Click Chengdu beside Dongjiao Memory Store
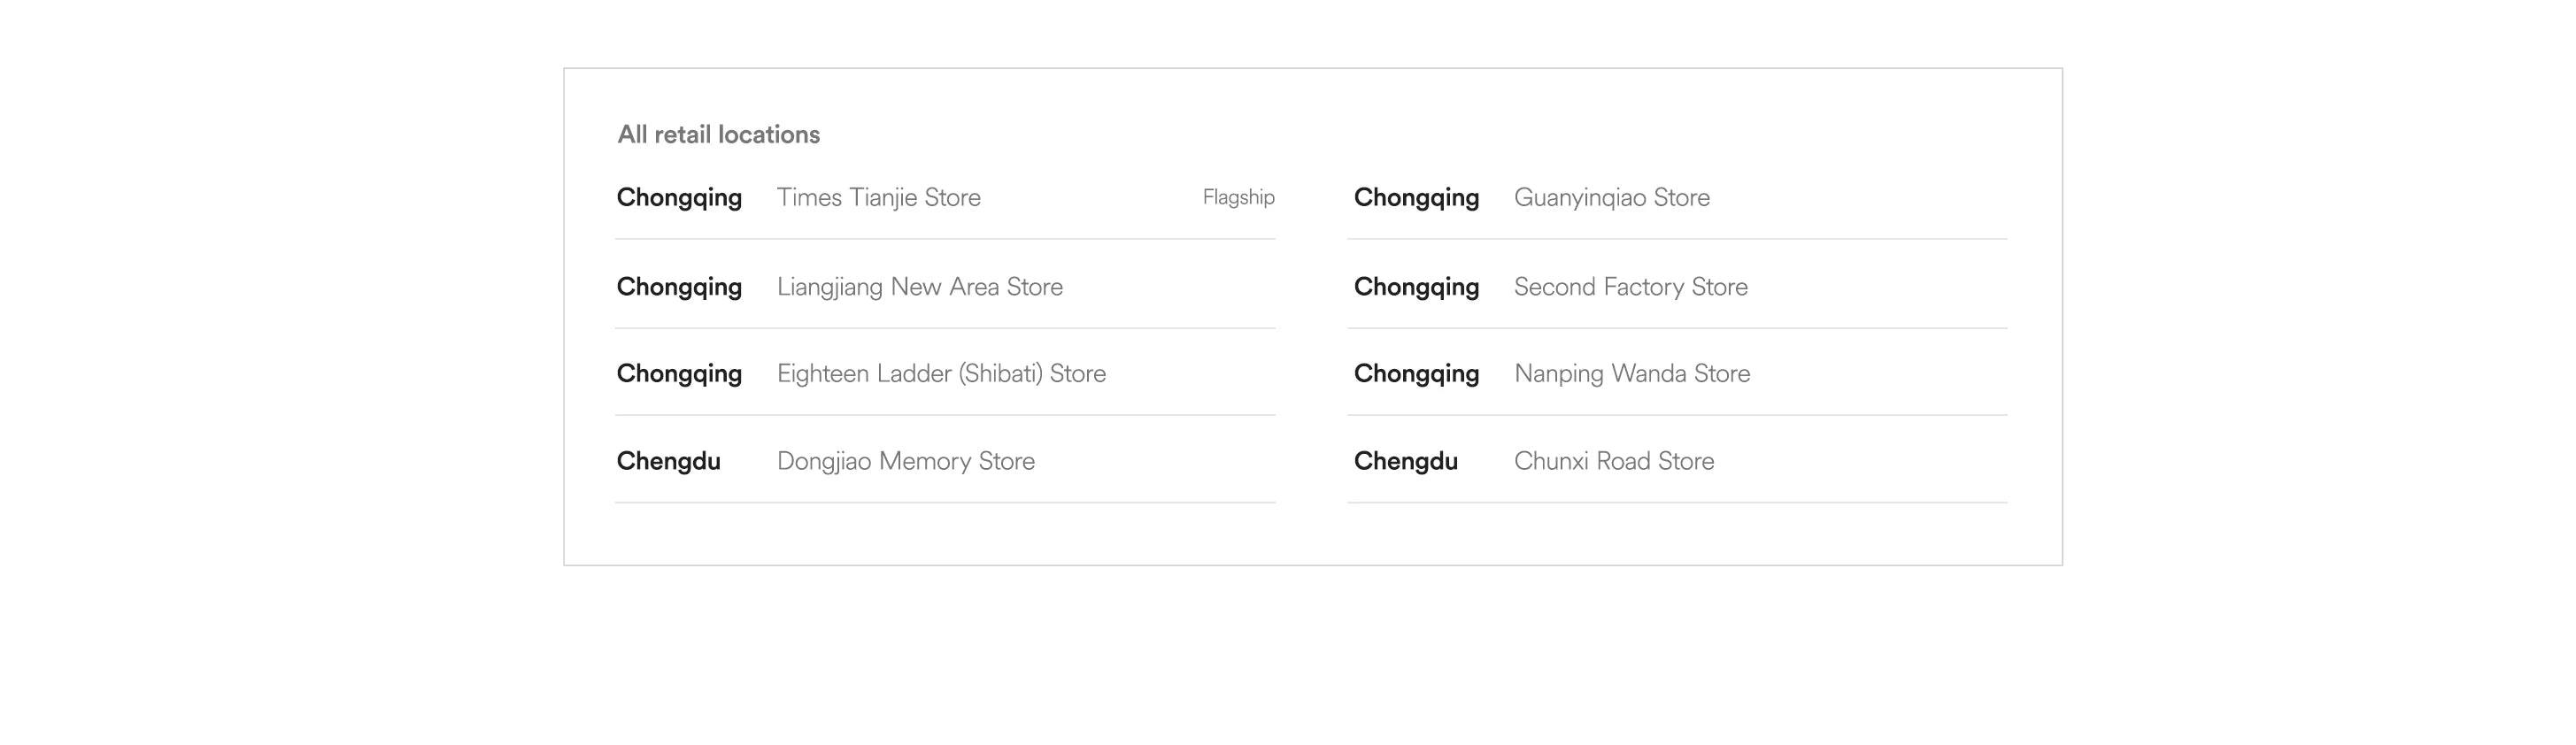Image resolution: width=2576 pixels, height=745 pixels. click(668, 461)
